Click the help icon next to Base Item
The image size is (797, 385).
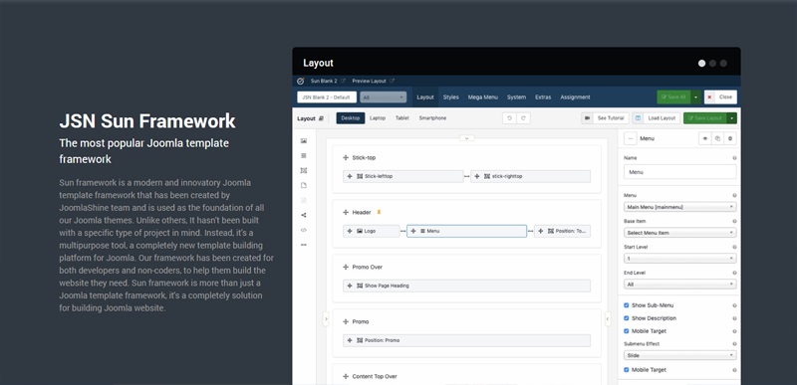(734, 221)
